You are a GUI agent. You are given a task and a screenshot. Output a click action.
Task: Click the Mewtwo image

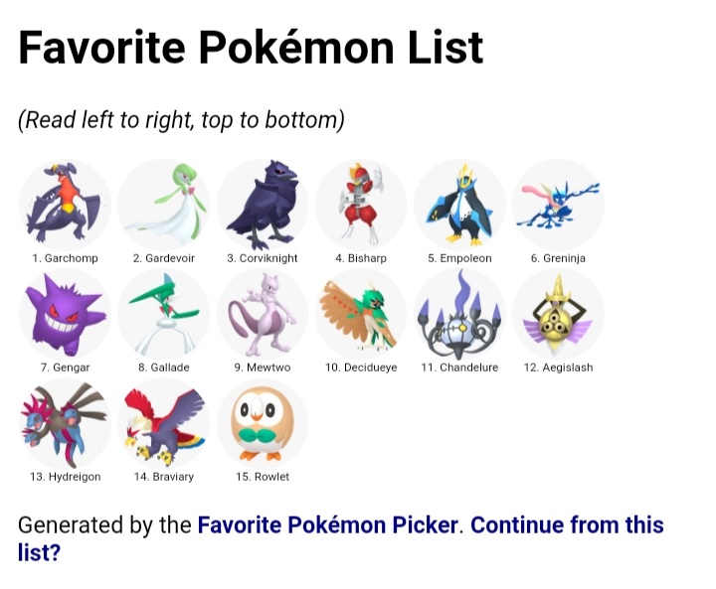pos(263,314)
